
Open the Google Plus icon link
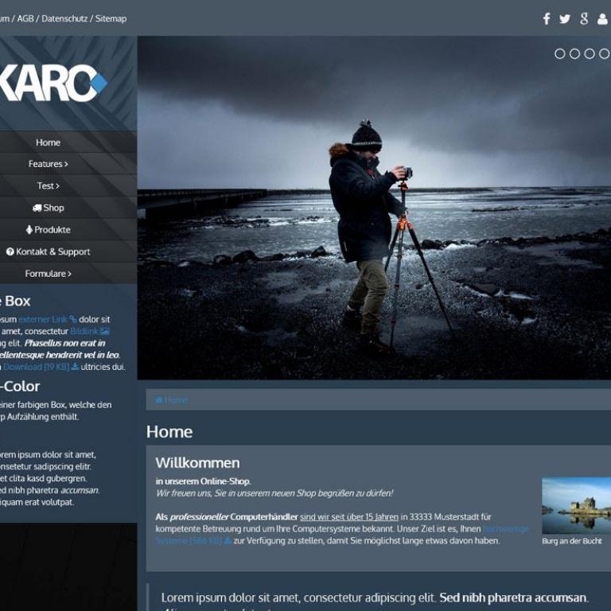584,18
